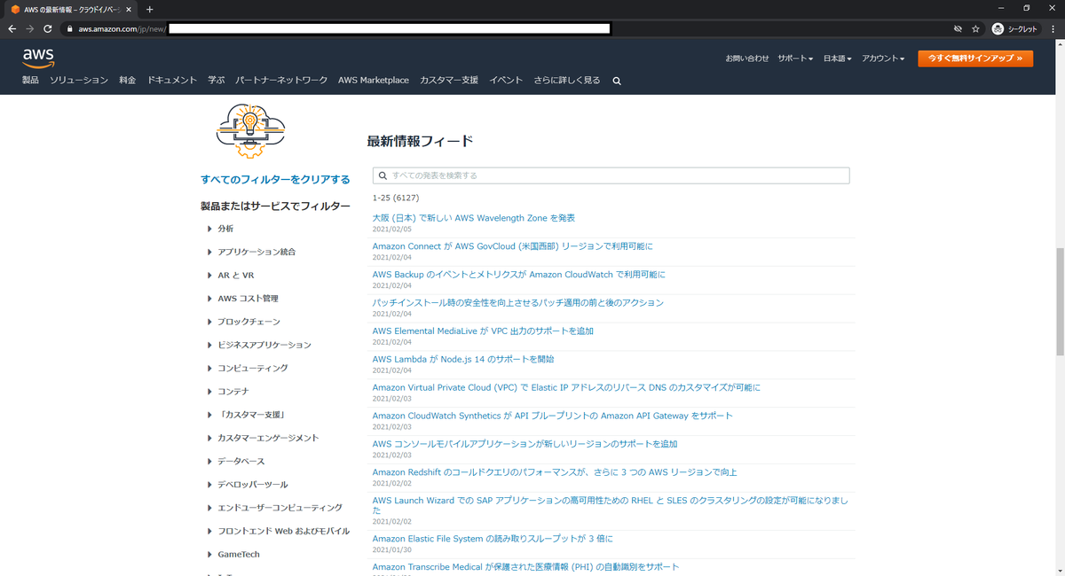The image size is (1065, 576).
Task: Click the tracking-blocked eye icon in address bar
Action: click(x=958, y=28)
